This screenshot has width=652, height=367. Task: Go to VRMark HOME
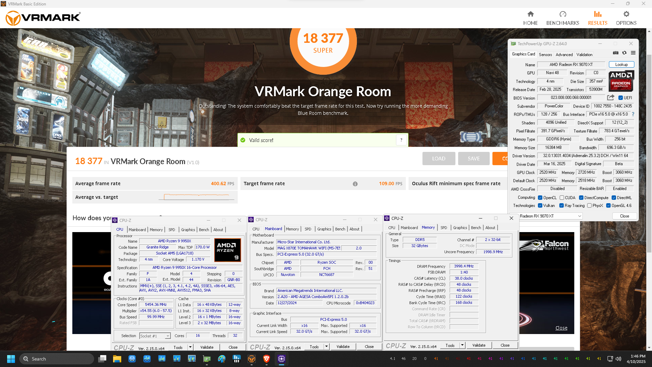pyautogui.click(x=530, y=18)
